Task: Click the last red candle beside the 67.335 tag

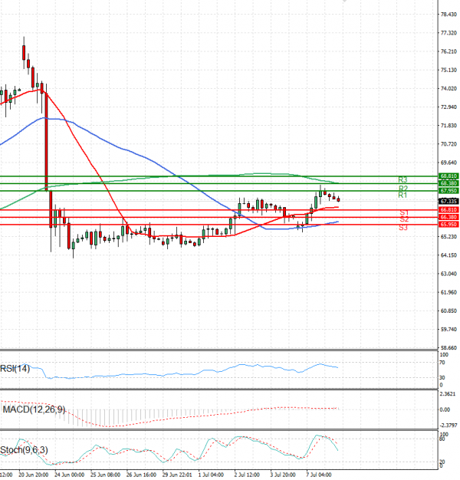Action: [x=338, y=199]
